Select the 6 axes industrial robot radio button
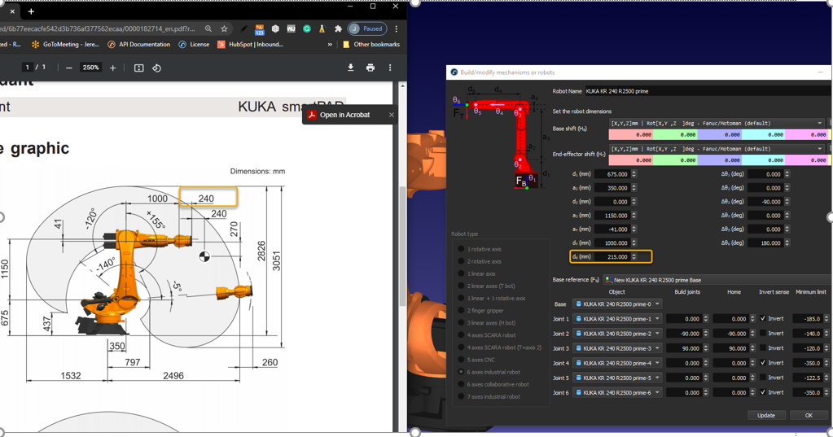This screenshot has height=437, width=833. tap(462, 372)
